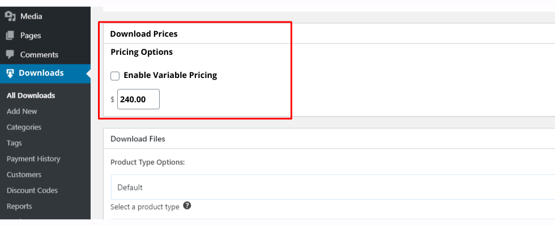The width and height of the screenshot is (555, 226).
Task: Open the Reports page
Action: coord(19,206)
